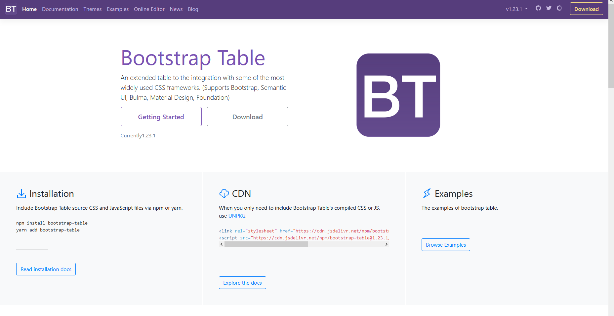This screenshot has width=614, height=316.
Task: Click the 'Currently1.23.1' text
Action: [x=138, y=136]
